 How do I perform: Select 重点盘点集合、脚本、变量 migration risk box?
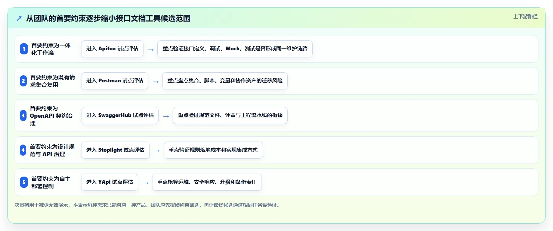[225, 81]
